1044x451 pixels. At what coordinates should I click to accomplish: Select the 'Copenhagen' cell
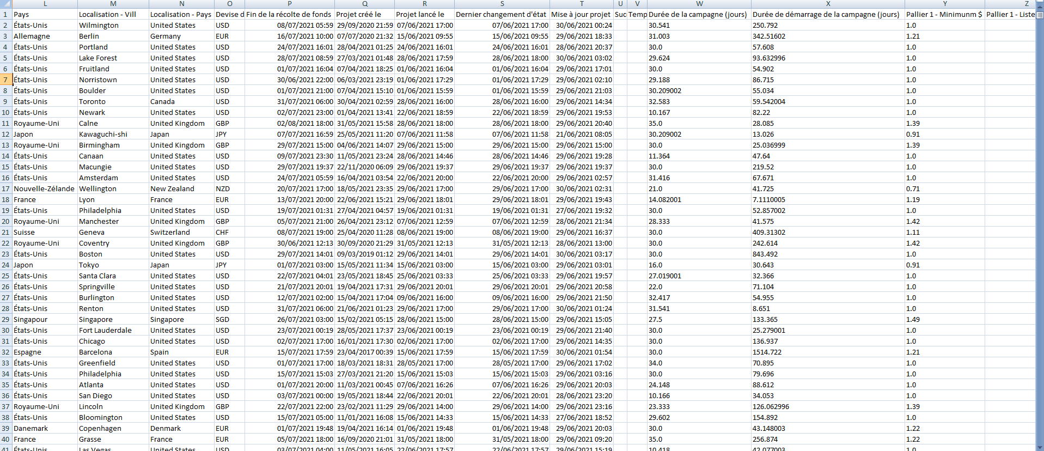click(x=113, y=428)
